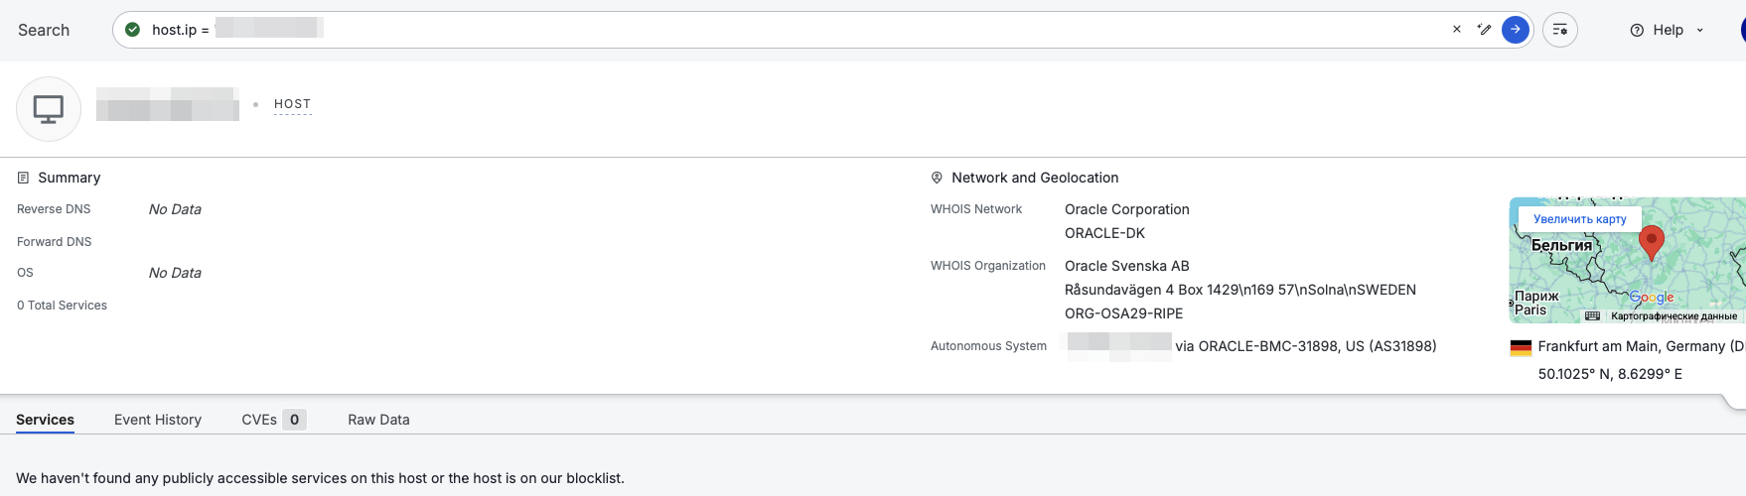Click the 'Картографические данные' map data link
Viewport: 1746px width, 496px height.
pos(1673,316)
